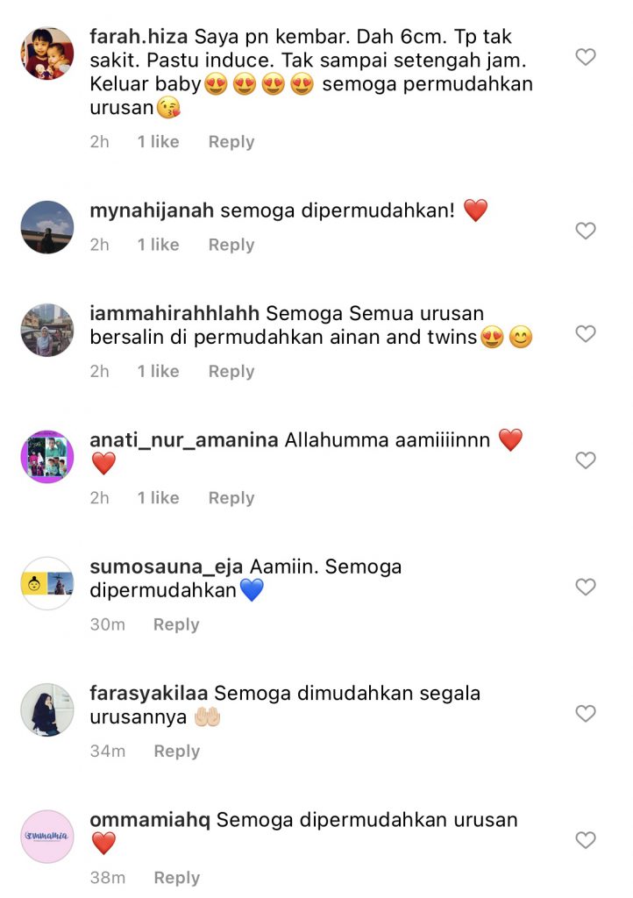Reply to farah.hiza's comment
This screenshot has height=898, width=633.
point(231,142)
